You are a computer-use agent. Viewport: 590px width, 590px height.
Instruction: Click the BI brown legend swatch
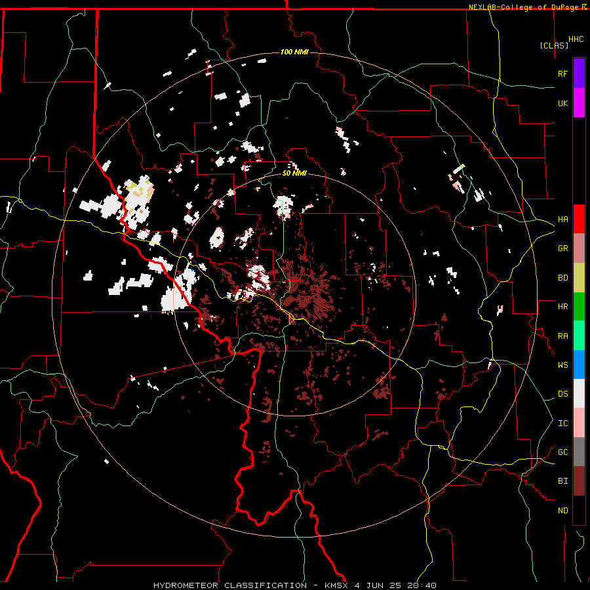point(579,481)
